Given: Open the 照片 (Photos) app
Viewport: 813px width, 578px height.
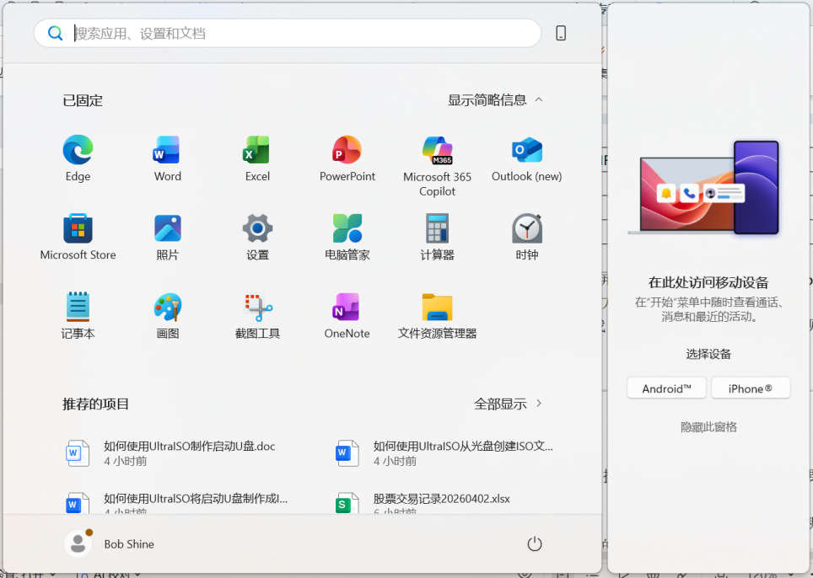Looking at the screenshot, I should [x=168, y=237].
